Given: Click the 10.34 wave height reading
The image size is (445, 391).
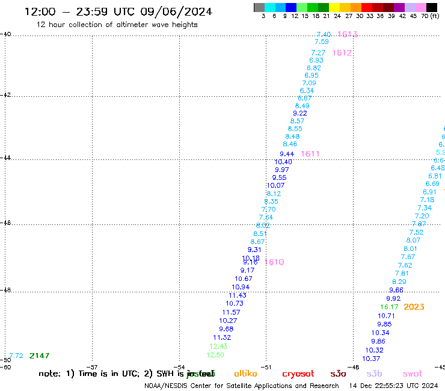Looking at the screenshot, I should [x=380, y=333].
